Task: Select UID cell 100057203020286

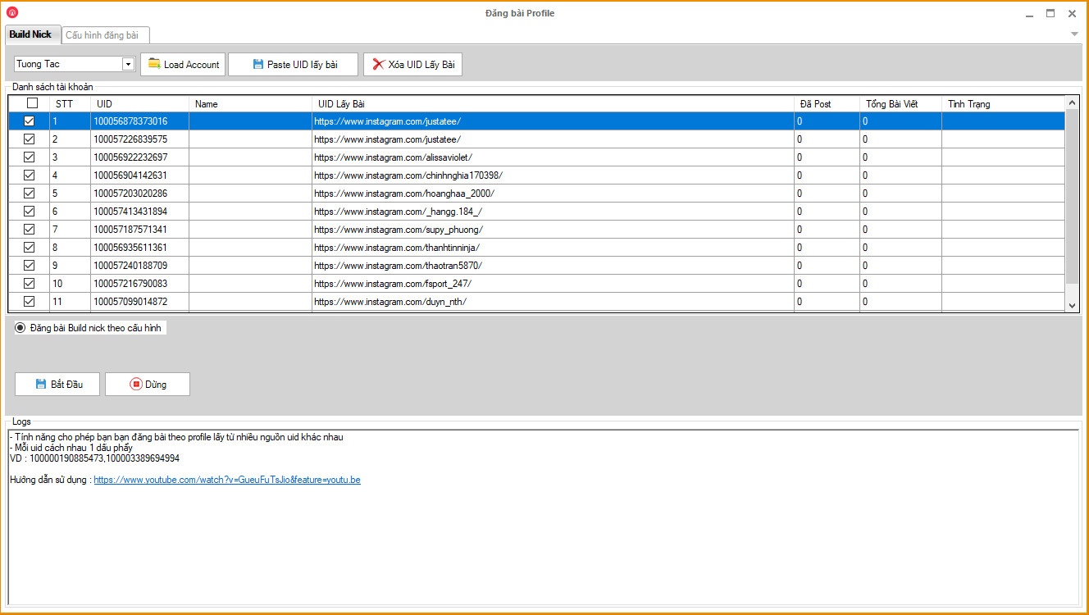Action: point(139,194)
